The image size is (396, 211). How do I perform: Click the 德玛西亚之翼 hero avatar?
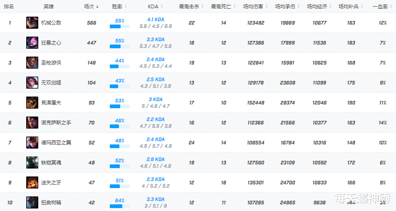coord(32,142)
